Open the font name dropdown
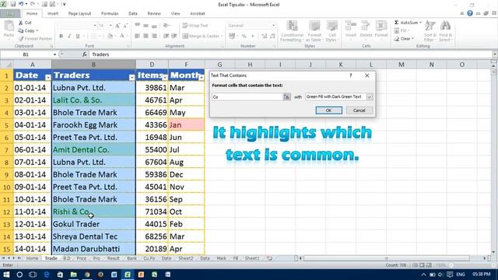The image size is (498, 280). click(x=95, y=26)
